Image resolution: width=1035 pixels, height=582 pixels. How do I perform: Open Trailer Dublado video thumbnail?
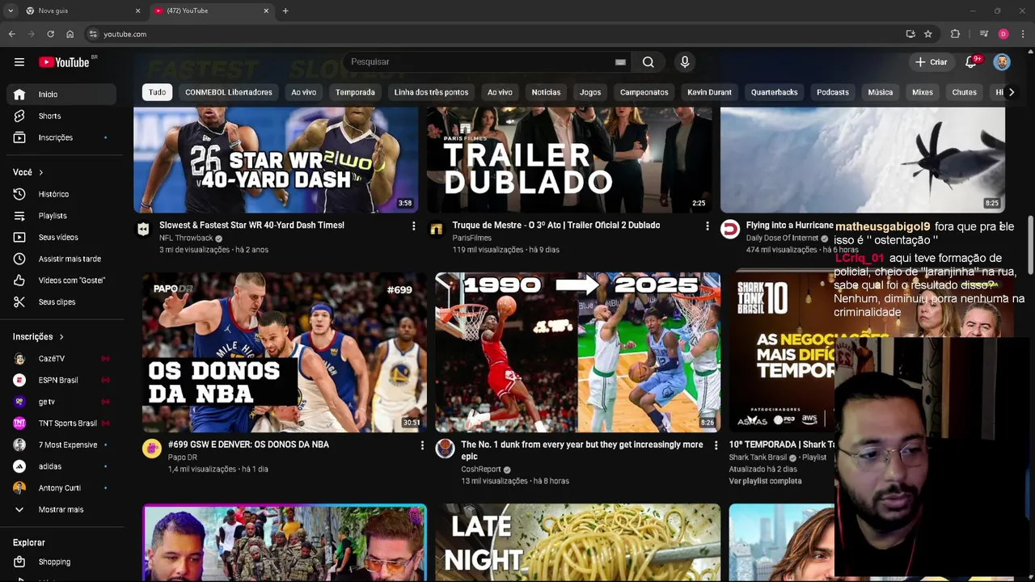(x=569, y=160)
